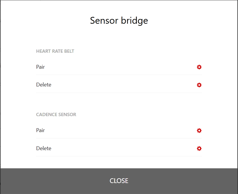The width and height of the screenshot is (238, 194).
Task: Click the empty middle of the Heart Rate Belt Delete row
Action: (119, 85)
